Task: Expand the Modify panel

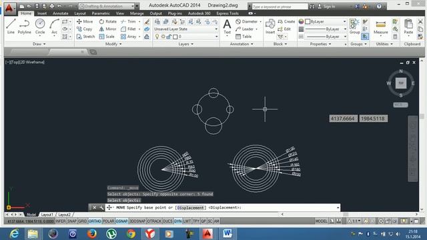Action: pyautogui.click(x=113, y=44)
